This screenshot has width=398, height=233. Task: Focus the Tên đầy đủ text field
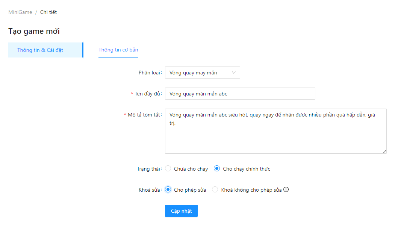point(240,94)
